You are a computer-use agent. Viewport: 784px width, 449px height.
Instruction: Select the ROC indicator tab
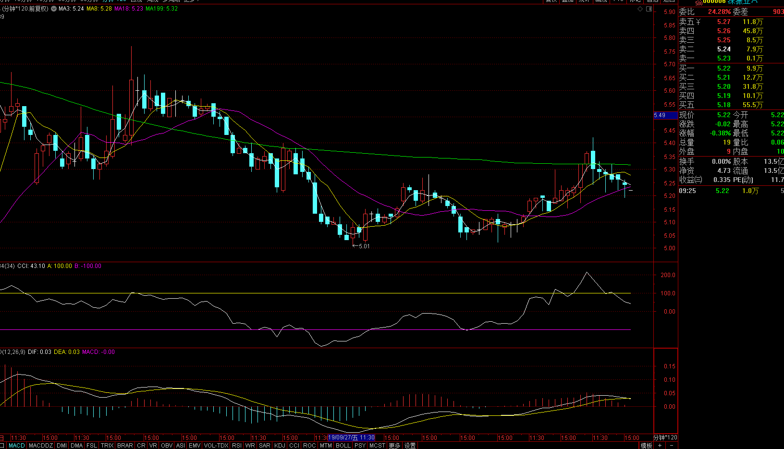310,446
